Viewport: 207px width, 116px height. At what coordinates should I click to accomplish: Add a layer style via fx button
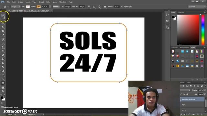[181, 115]
